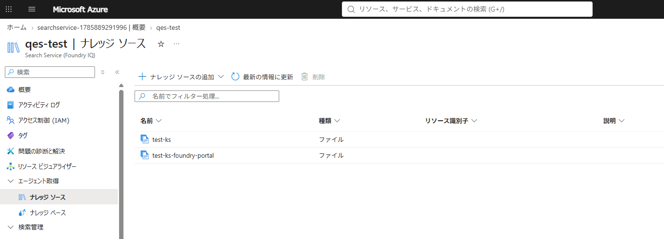Collapse the sidebar with the double chevron
This screenshot has width=664, height=239.
tap(117, 72)
